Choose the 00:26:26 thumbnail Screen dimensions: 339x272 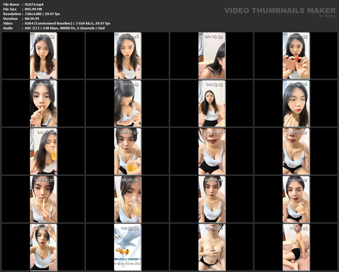point(128,199)
